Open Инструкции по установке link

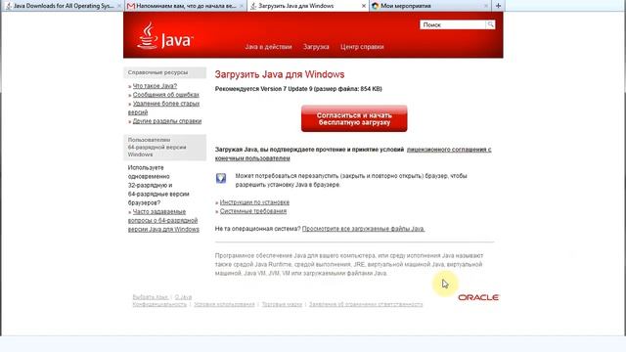click(254, 202)
